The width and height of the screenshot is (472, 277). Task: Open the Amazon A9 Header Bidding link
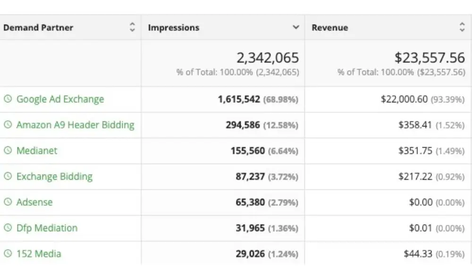(x=75, y=125)
